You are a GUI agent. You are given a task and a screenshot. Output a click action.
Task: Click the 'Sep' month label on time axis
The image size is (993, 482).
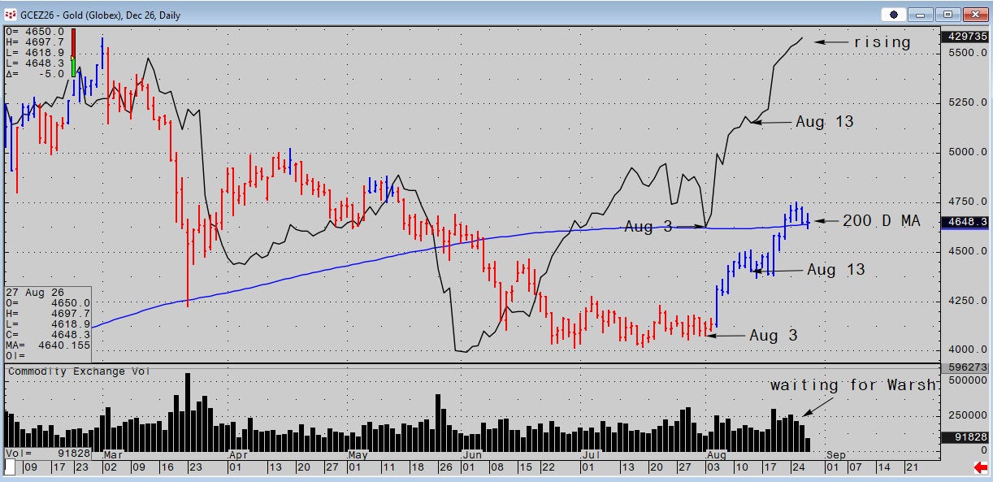click(x=836, y=454)
